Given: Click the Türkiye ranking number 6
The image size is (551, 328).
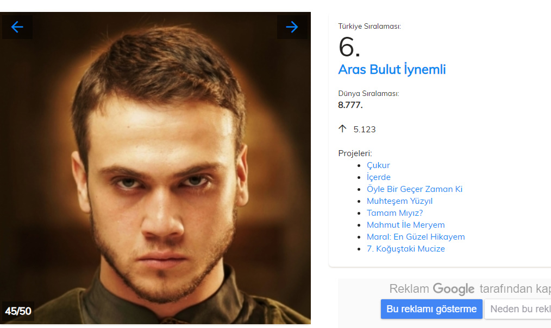Looking at the screenshot, I should tap(349, 47).
